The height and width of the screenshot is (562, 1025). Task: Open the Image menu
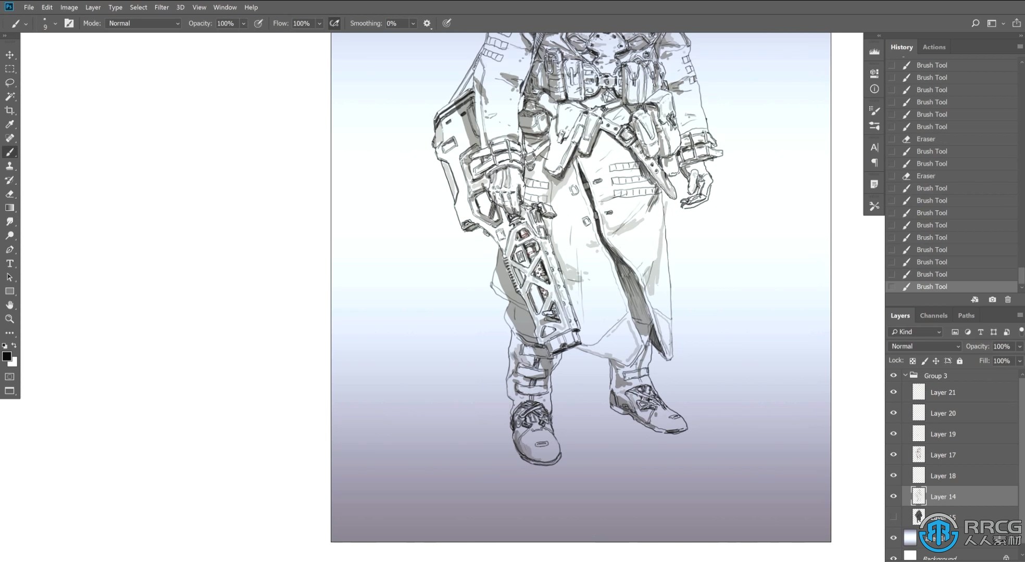click(69, 7)
